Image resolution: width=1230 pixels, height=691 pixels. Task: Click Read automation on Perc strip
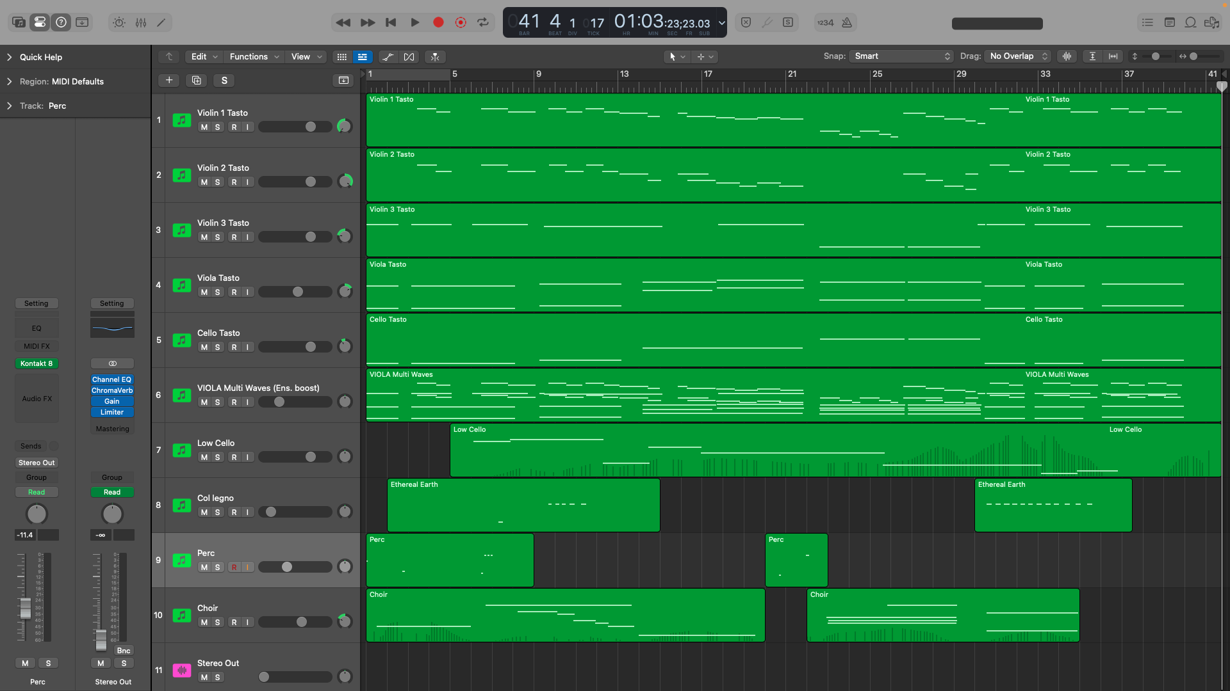(37, 492)
